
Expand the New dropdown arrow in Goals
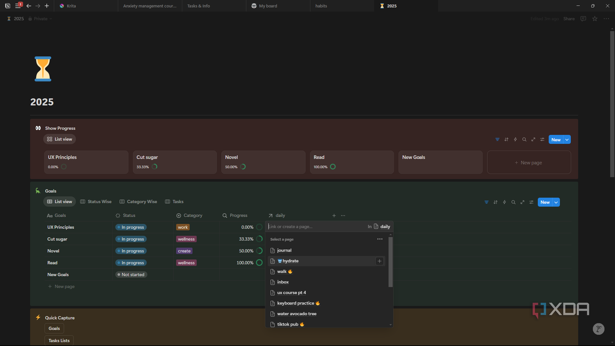(556, 202)
